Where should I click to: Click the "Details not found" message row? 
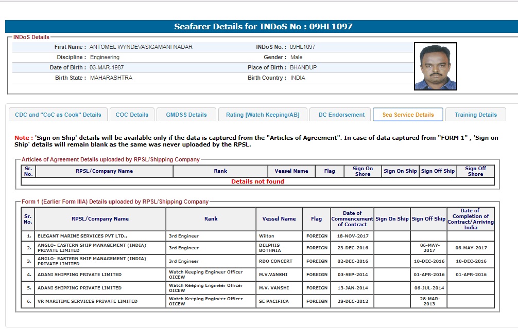pyautogui.click(x=257, y=181)
